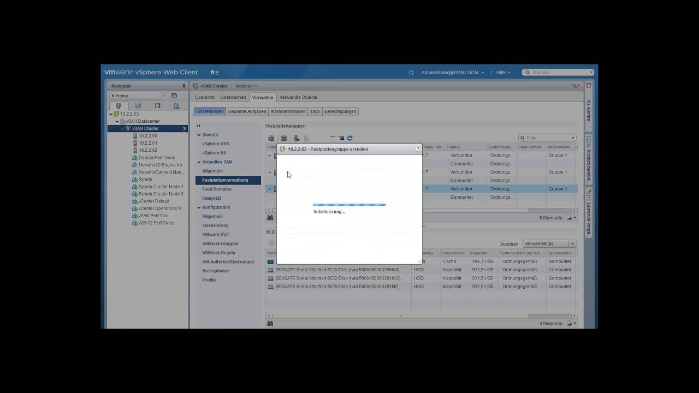Open vSphere DRS settings

pos(216,144)
